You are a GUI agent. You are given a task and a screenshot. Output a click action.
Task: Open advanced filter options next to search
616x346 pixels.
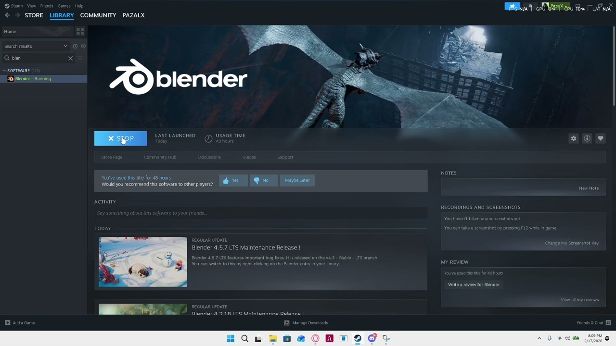(80, 58)
